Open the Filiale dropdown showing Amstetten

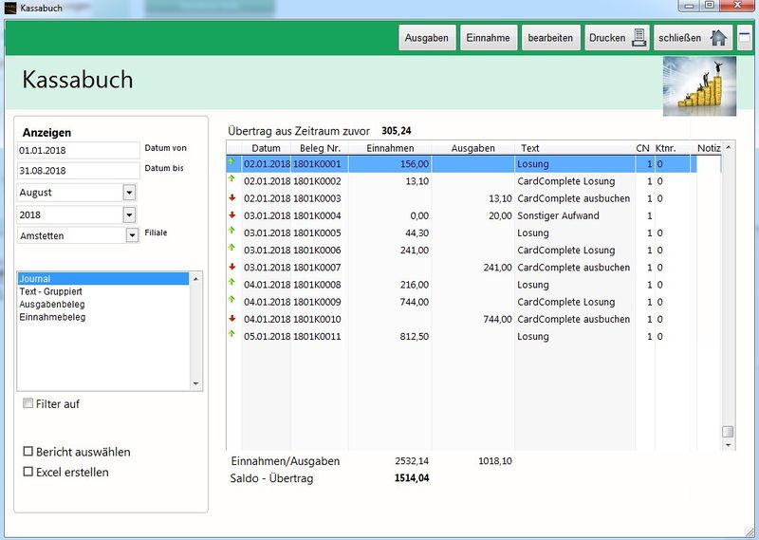click(132, 235)
